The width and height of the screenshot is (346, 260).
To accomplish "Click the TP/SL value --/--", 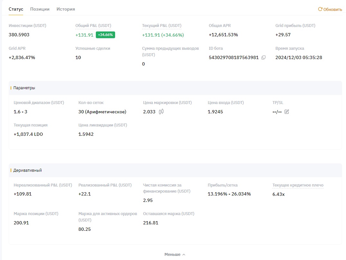I will [x=277, y=112].
